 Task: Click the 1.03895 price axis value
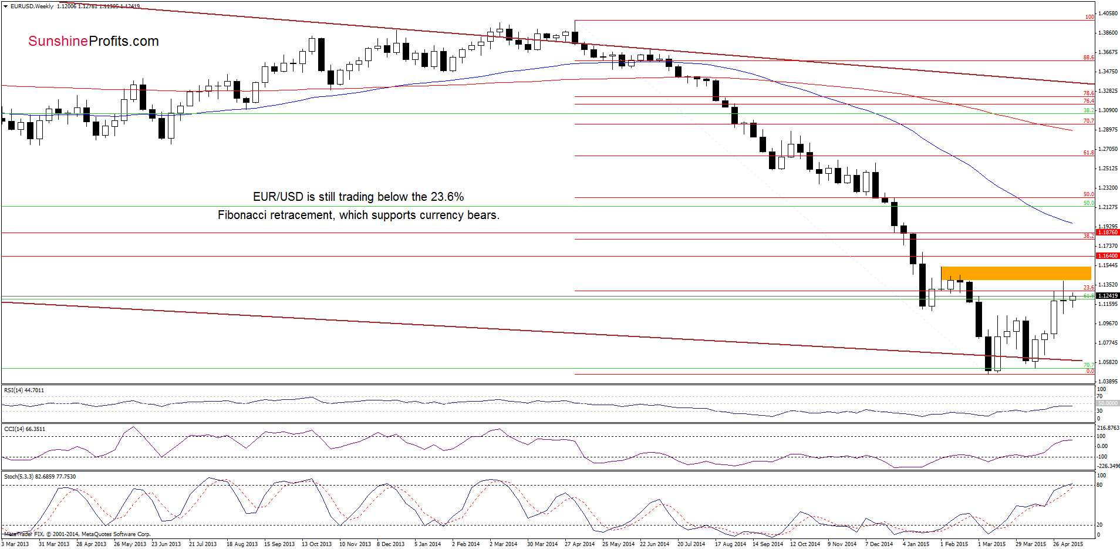pos(1108,382)
